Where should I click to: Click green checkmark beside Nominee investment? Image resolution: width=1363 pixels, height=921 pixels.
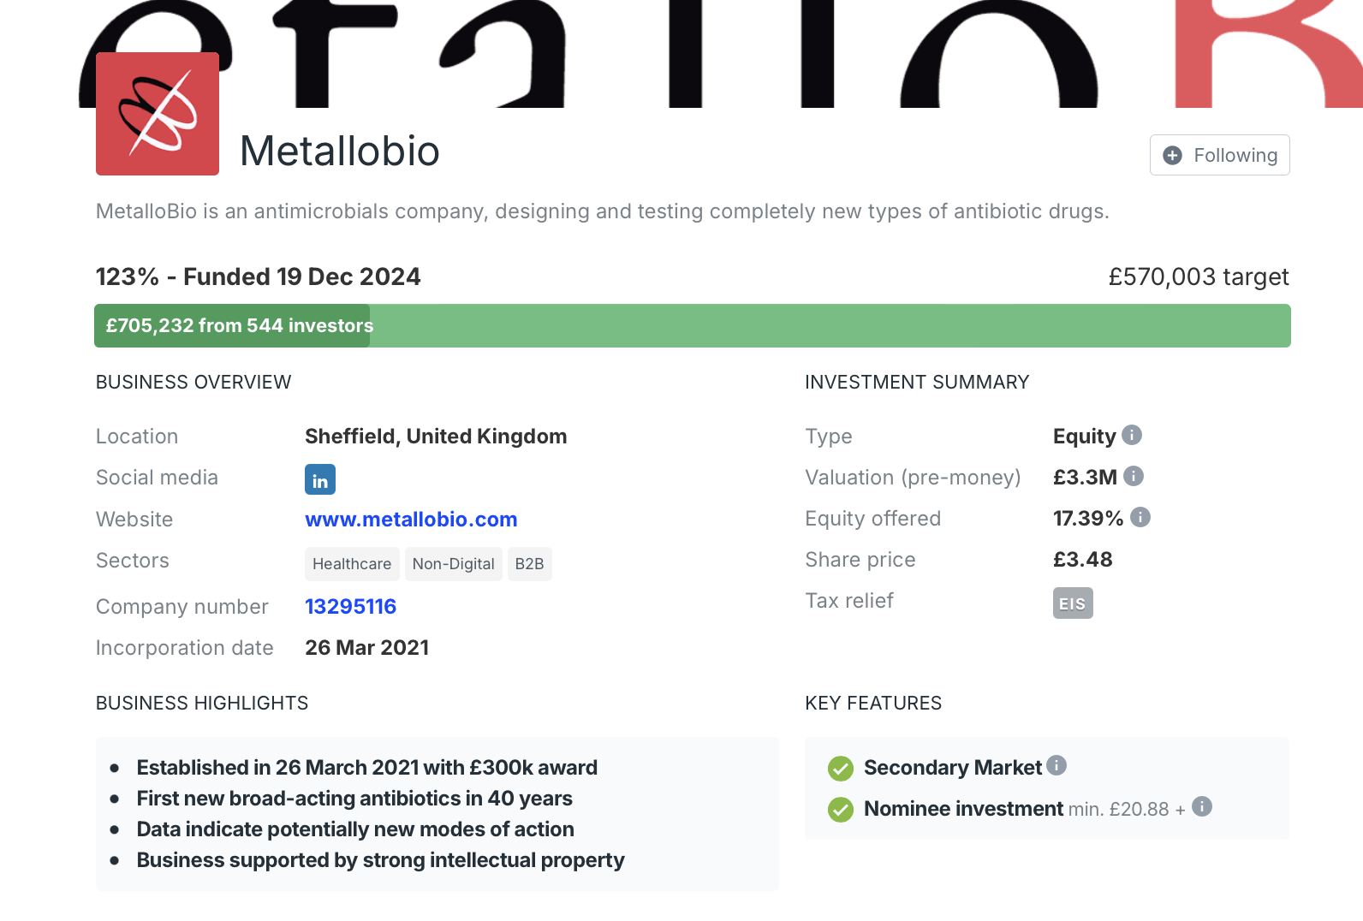point(841,810)
